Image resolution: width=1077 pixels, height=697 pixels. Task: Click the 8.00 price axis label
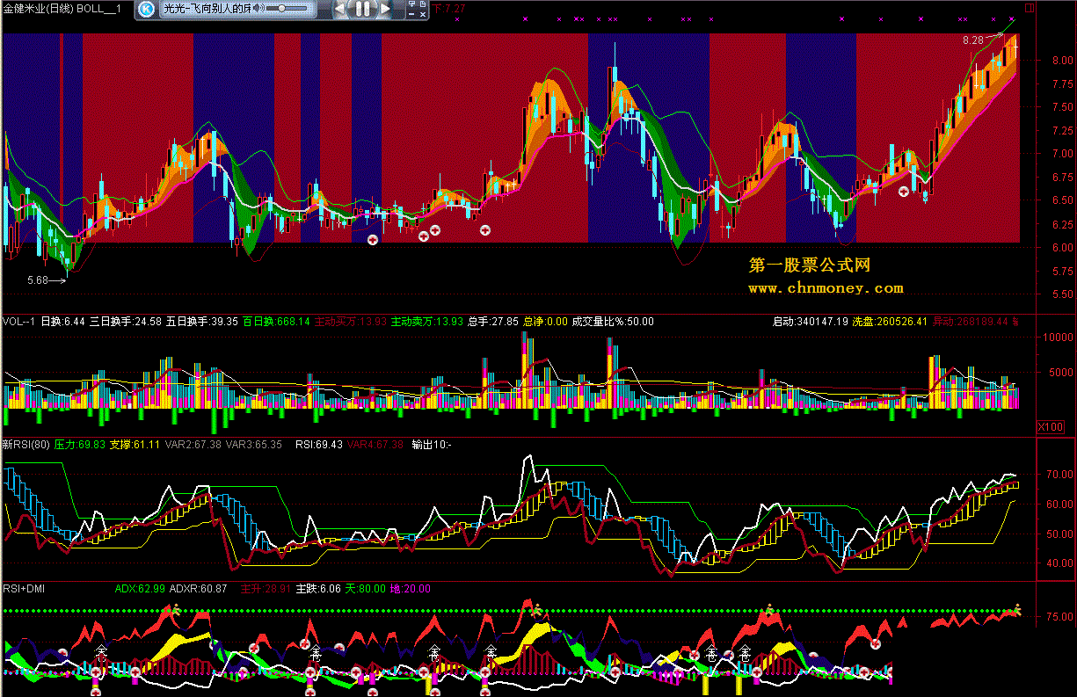point(1052,61)
